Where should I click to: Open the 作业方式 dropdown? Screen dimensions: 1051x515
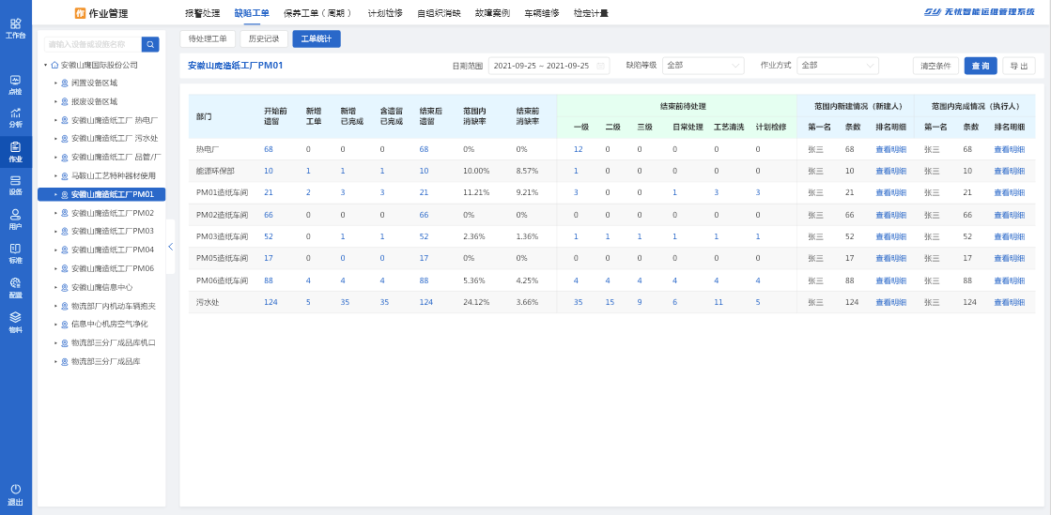pos(838,66)
